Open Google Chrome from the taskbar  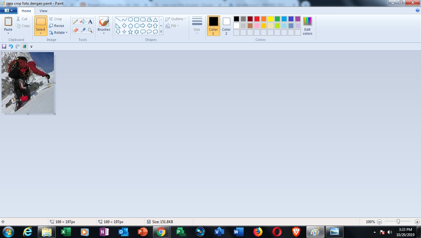pos(161,231)
